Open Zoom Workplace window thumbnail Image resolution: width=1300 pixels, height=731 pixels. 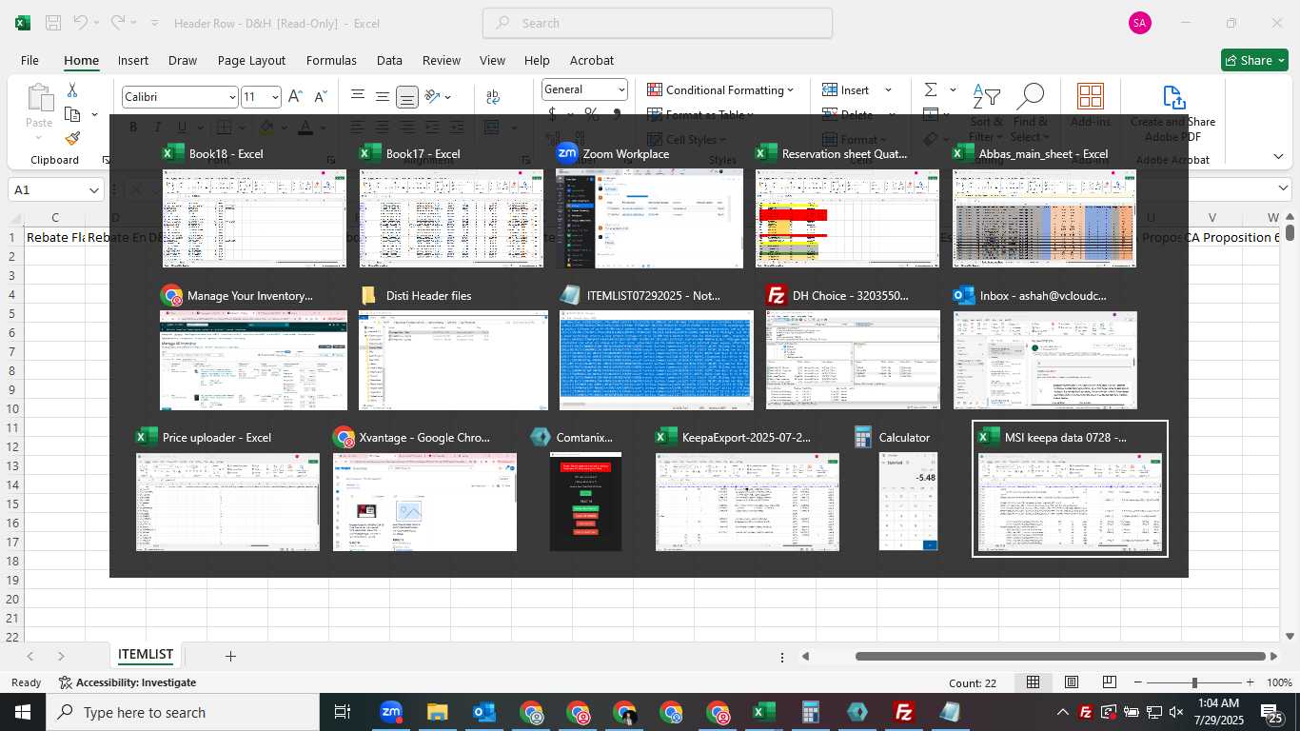pos(649,219)
